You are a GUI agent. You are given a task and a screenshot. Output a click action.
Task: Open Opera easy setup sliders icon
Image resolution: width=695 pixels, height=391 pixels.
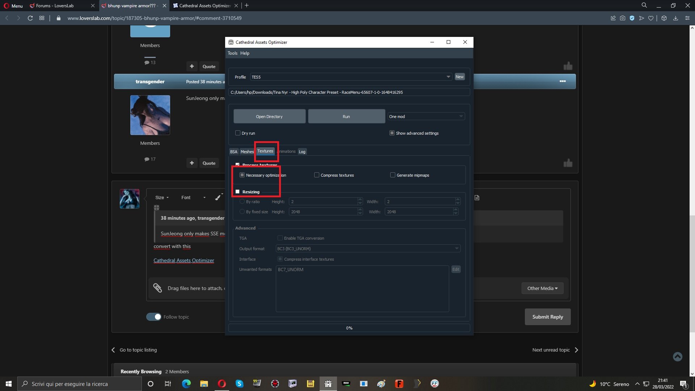(687, 18)
